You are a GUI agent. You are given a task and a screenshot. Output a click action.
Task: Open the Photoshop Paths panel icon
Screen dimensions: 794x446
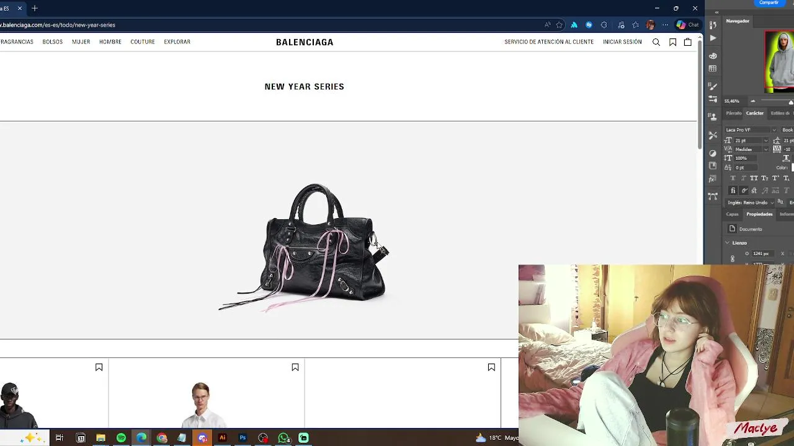pyautogui.click(x=713, y=196)
